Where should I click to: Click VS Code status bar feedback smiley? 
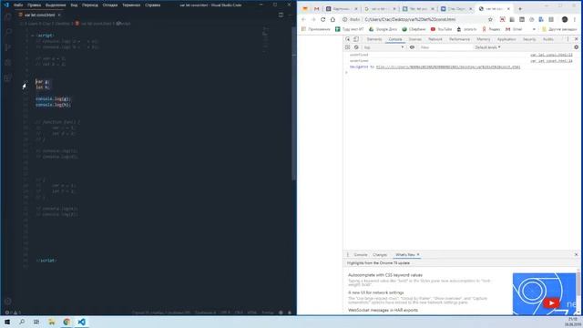tap(281, 313)
